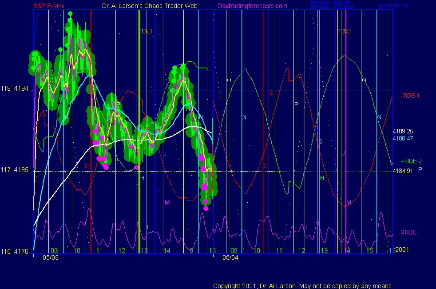The height and width of the screenshot is (289, 436).
Task: Click the green "+TIDE-2" legend label
Action: (x=411, y=161)
